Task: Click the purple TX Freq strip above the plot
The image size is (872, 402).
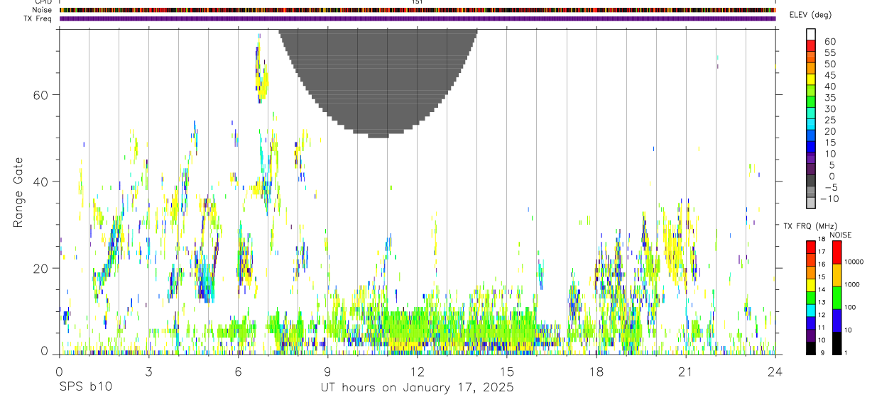Action: coord(418,18)
